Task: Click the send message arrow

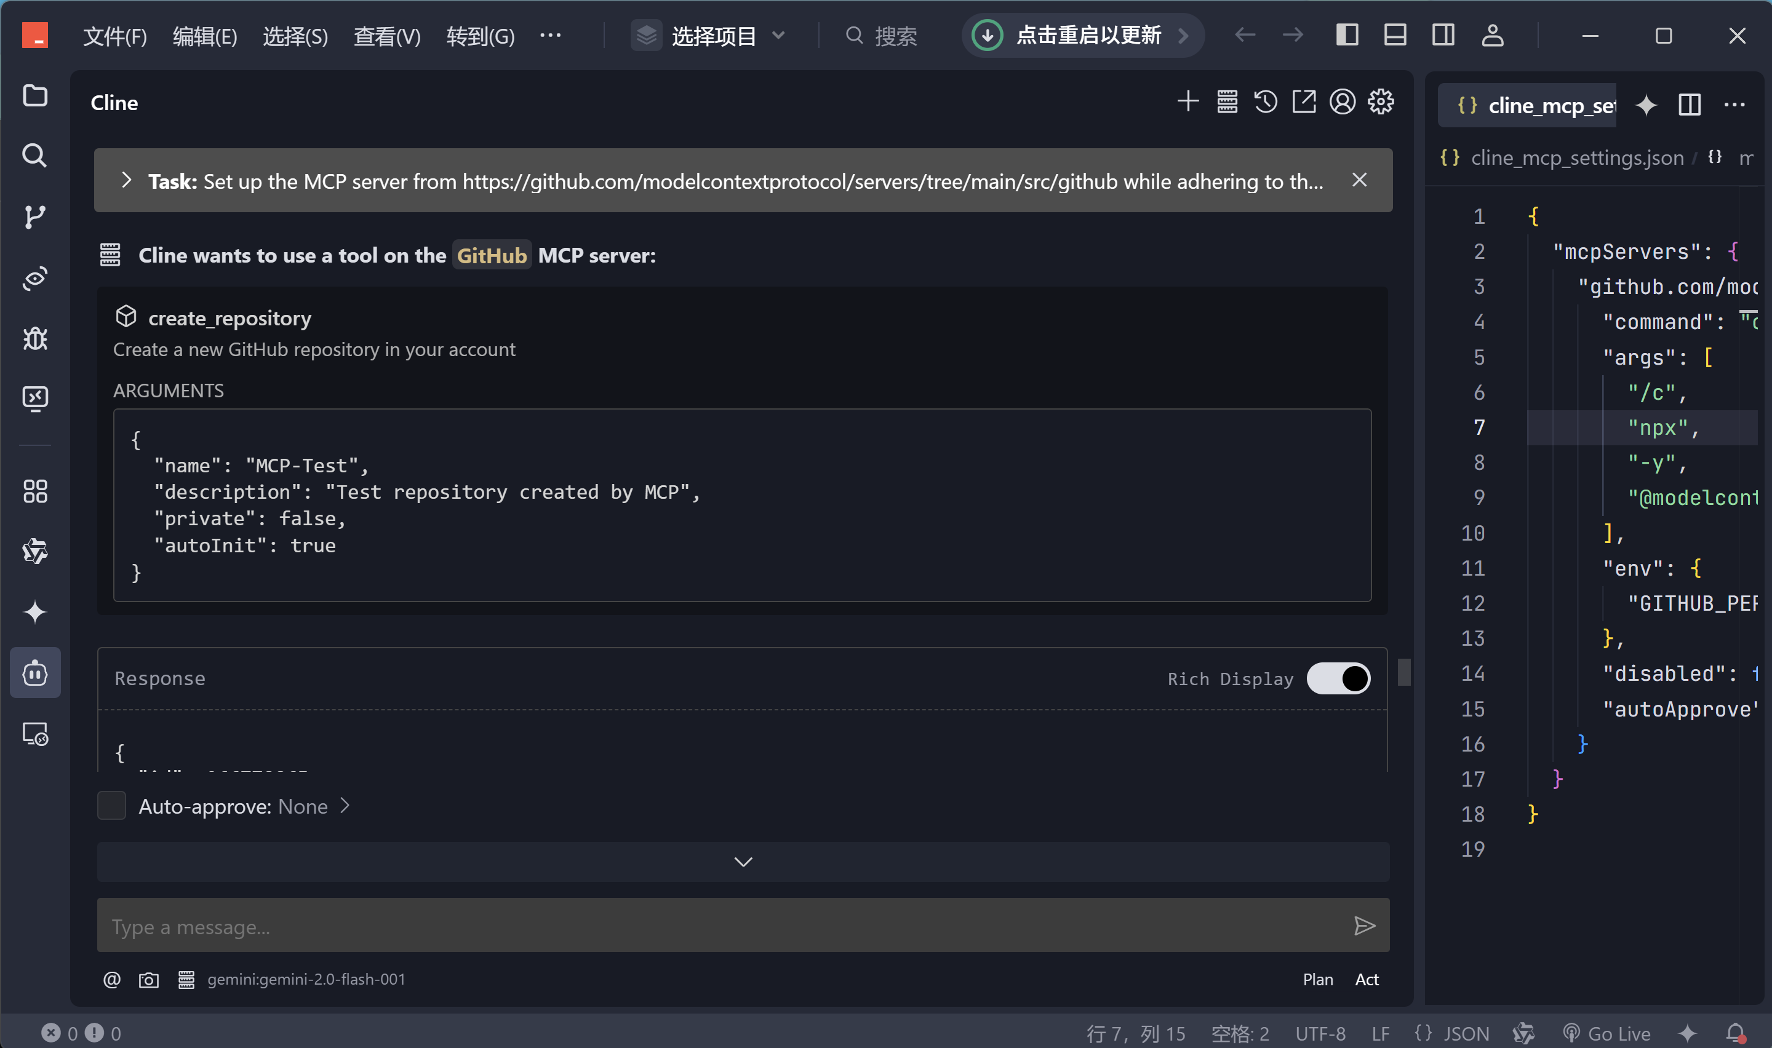Action: (1365, 926)
